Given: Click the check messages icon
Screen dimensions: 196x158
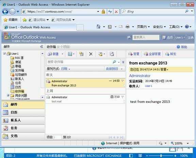Looking at the screenshot, I should click(x=112, y=54).
